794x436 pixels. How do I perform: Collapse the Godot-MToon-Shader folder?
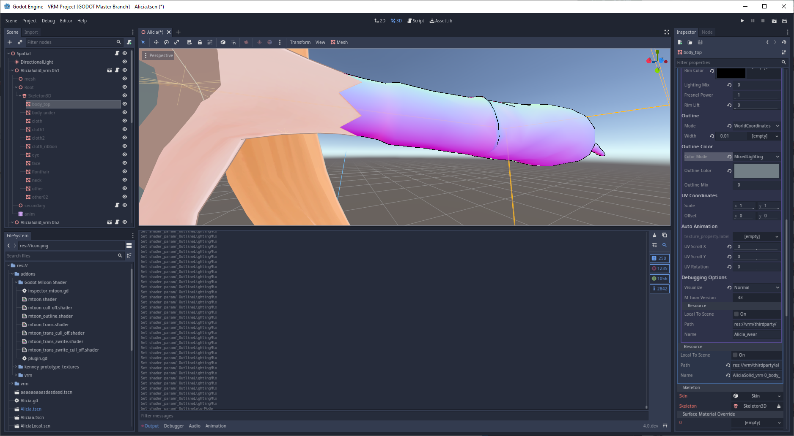(16, 282)
